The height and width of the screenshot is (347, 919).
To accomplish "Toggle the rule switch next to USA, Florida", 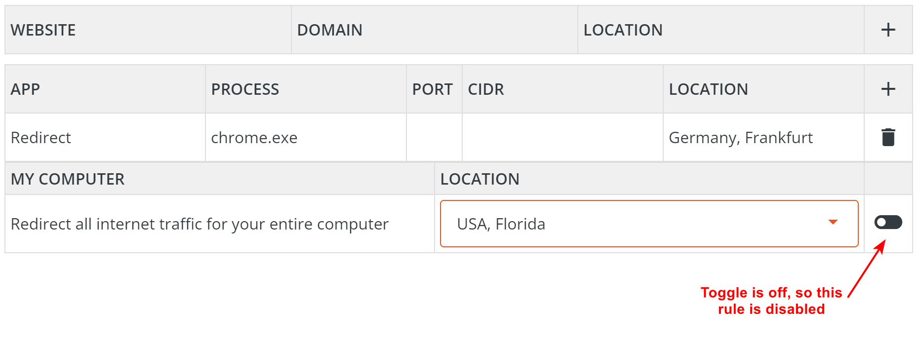I will coord(887,223).
